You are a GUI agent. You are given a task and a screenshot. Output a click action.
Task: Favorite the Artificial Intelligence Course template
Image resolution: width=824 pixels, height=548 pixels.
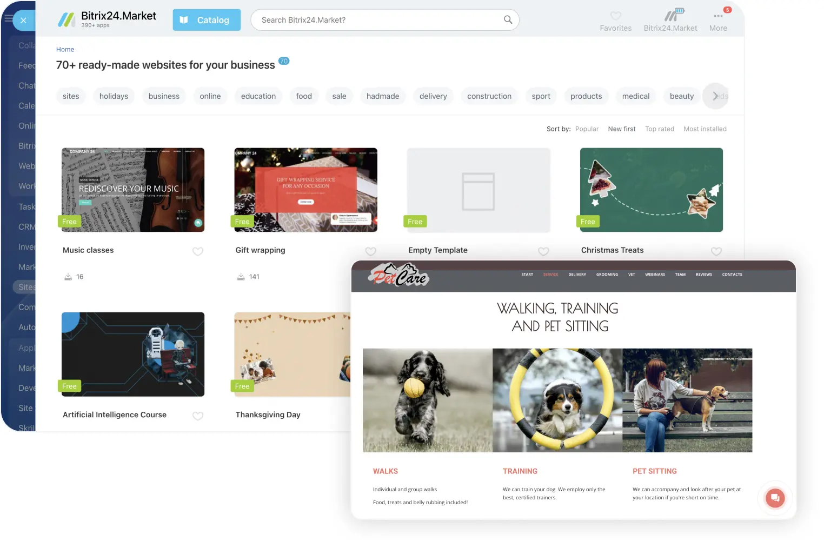198,416
